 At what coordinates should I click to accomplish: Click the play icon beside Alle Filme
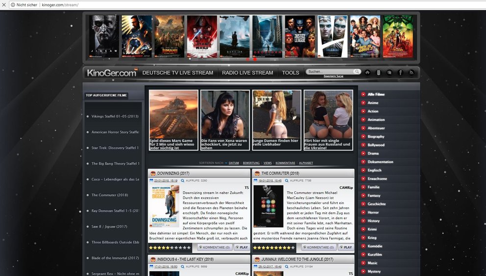pyautogui.click(x=363, y=94)
